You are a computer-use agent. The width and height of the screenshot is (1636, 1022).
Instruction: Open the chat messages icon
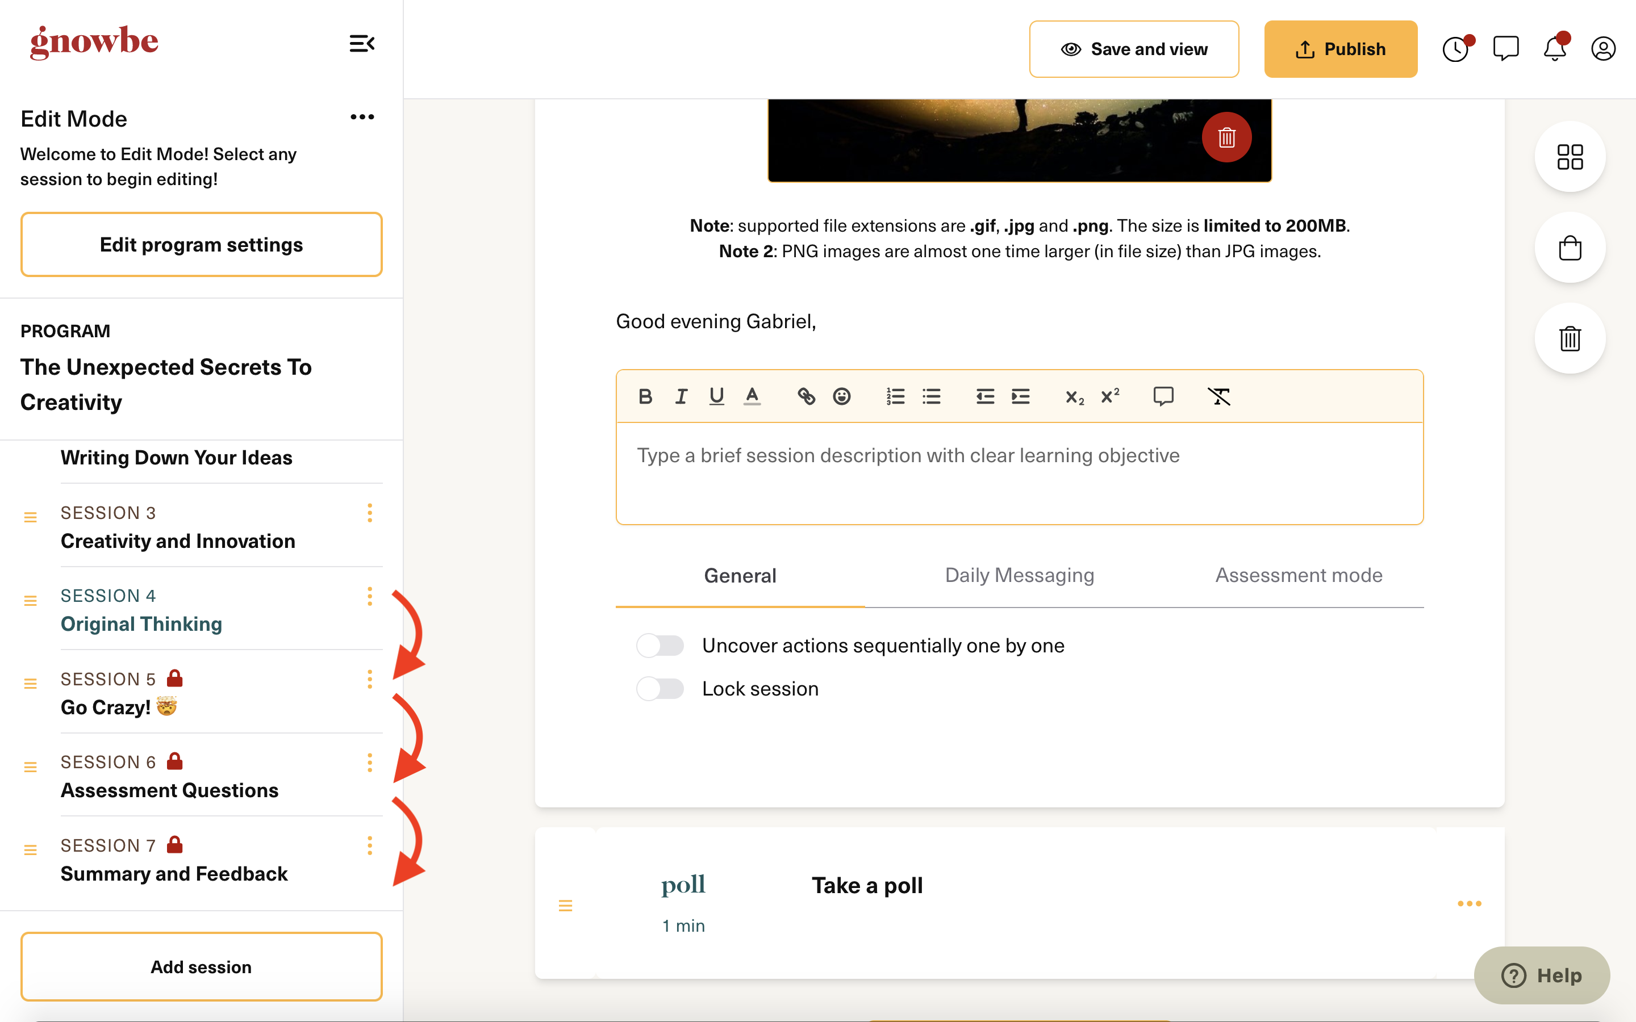pyautogui.click(x=1505, y=49)
